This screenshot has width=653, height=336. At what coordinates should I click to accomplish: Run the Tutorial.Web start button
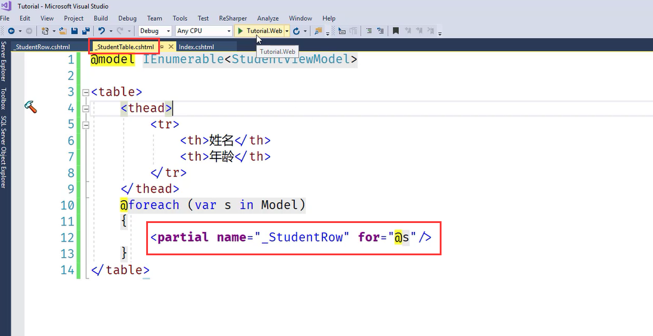click(260, 30)
